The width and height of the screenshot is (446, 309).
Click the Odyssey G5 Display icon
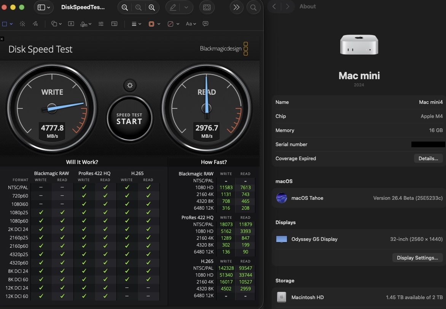point(282,239)
